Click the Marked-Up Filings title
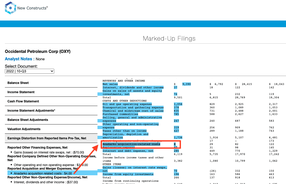The width and height of the screenshot is (286, 184). pos(169,38)
